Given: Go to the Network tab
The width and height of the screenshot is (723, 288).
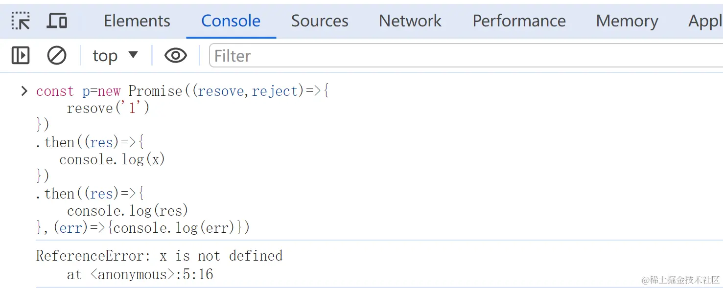Looking at the screenshot, I should pyautogui.click(x=410, y=21).
